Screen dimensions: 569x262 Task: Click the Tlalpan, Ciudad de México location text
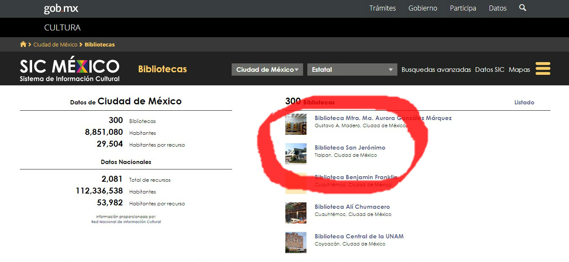point(346,155)
